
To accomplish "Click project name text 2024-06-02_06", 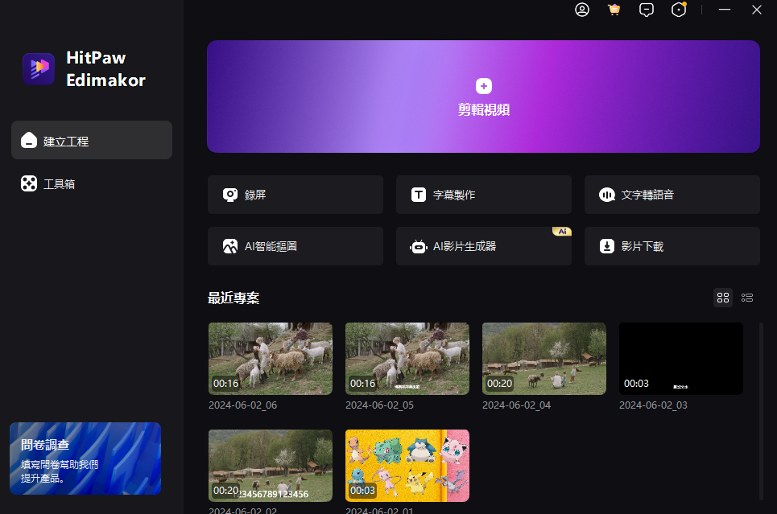I will tap(243, 405).
